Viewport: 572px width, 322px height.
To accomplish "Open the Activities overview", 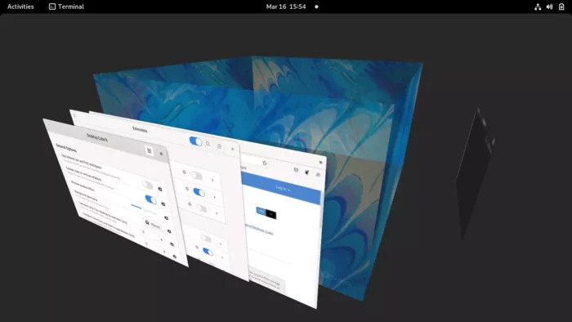I will (x=20, y=7).
